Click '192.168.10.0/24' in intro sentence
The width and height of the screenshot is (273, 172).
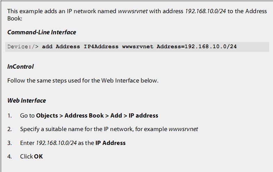(205, 11)
